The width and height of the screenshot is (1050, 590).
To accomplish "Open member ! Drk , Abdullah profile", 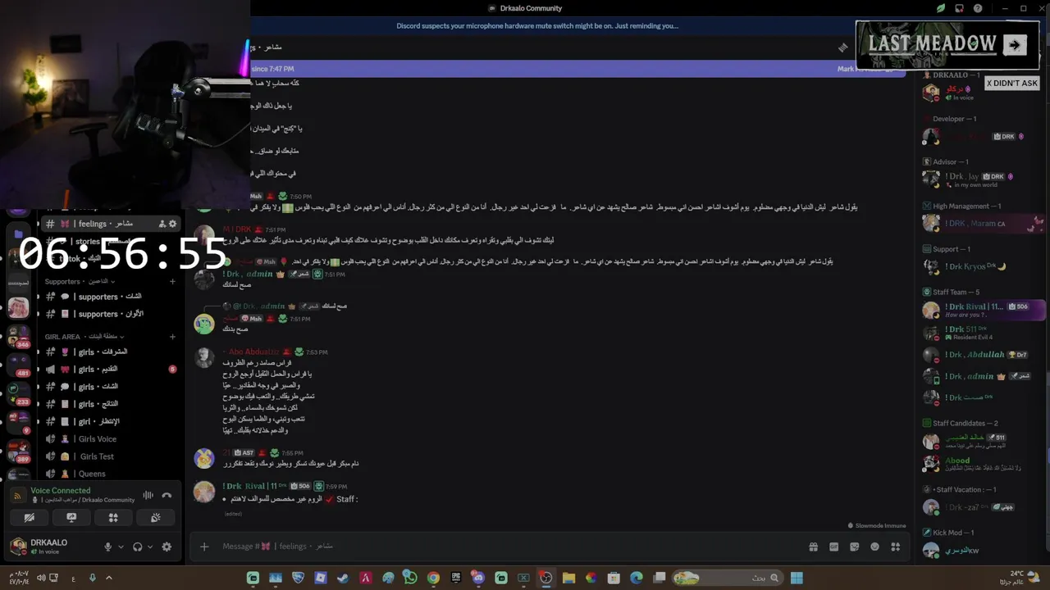I will click(982, 355).
